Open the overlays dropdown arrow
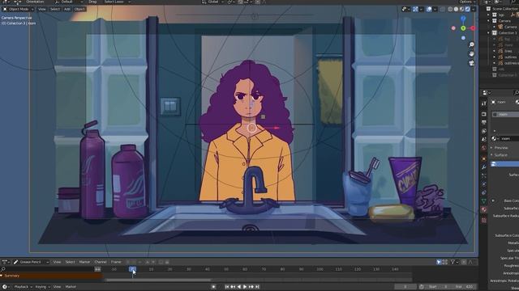Image resolution: width=519 pixels, height=291 pixels. pos(435,9)
